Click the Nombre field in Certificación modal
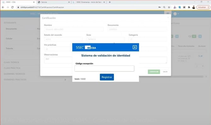Screen dimensions: 211x125 (x=74, y=29)
